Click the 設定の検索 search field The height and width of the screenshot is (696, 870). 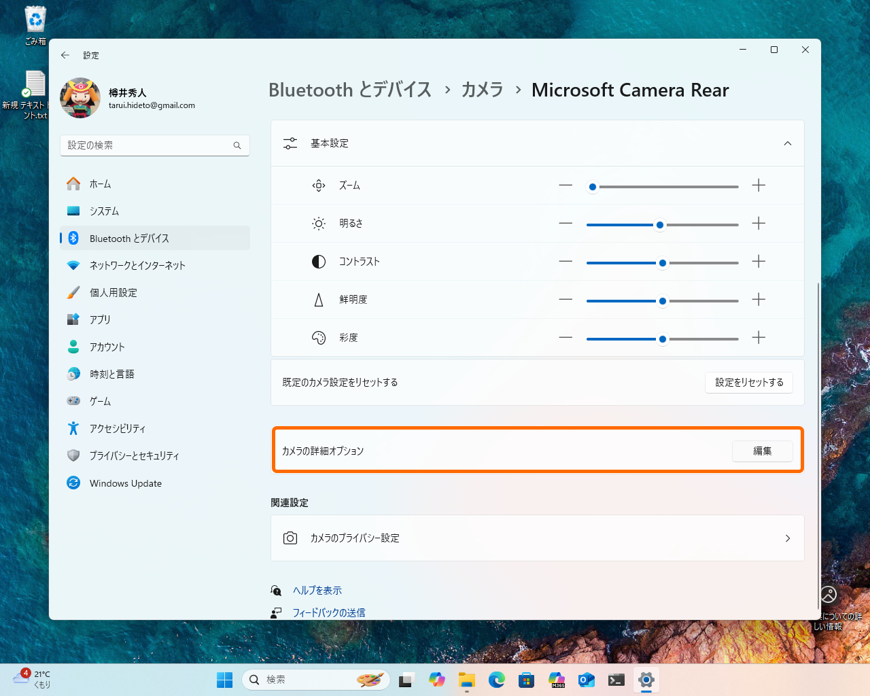(x=155, y=145)
